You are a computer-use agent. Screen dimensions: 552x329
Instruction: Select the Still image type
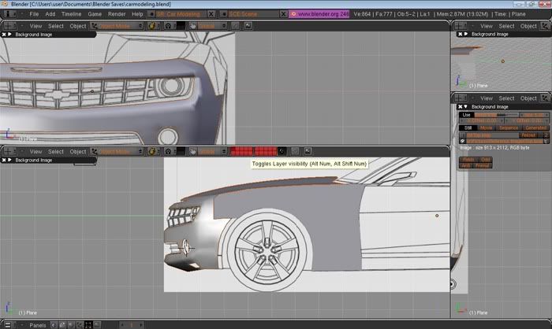(468, 128)
